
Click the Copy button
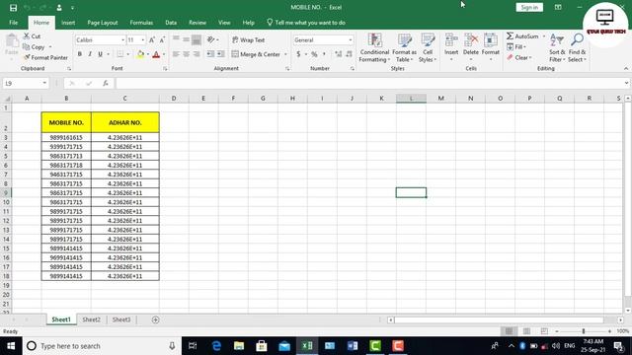point(34,47)
